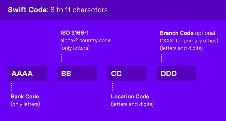Click dotted line below AAAA box

(x=12, y=87)
